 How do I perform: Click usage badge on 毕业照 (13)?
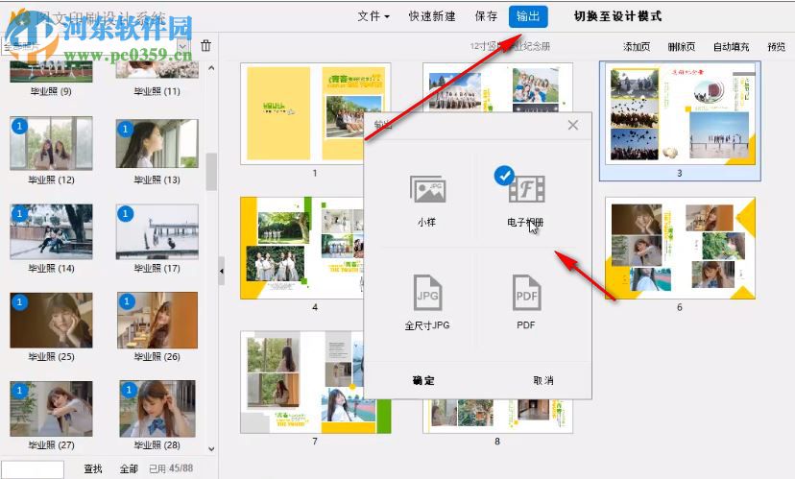(x=125, y=129)
